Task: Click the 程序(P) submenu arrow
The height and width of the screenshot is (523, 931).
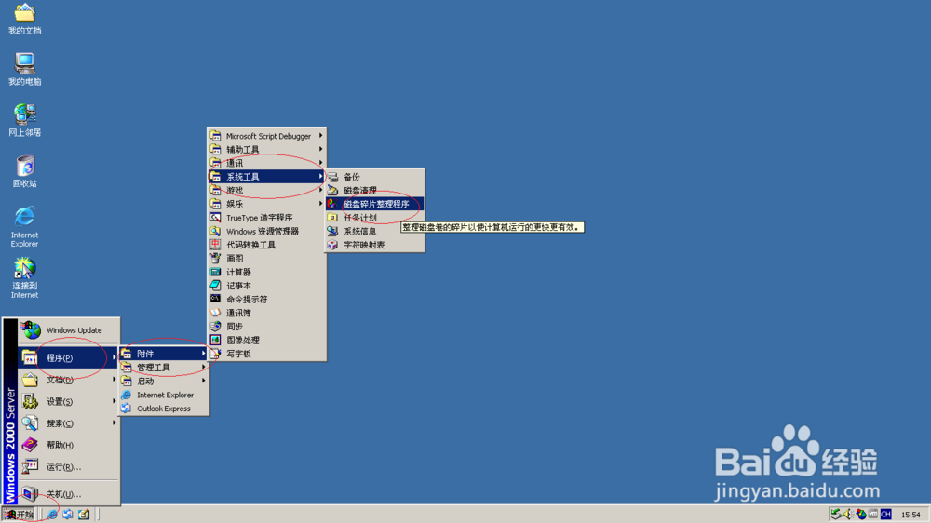Action: (114, 357)
